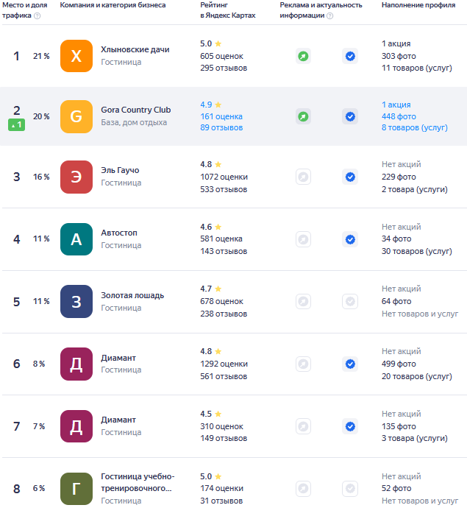Image resolution: width=467 pixels, height=519 pixels.
Task: Click the '605 оценок' text
Action: (x=221, y=56)
